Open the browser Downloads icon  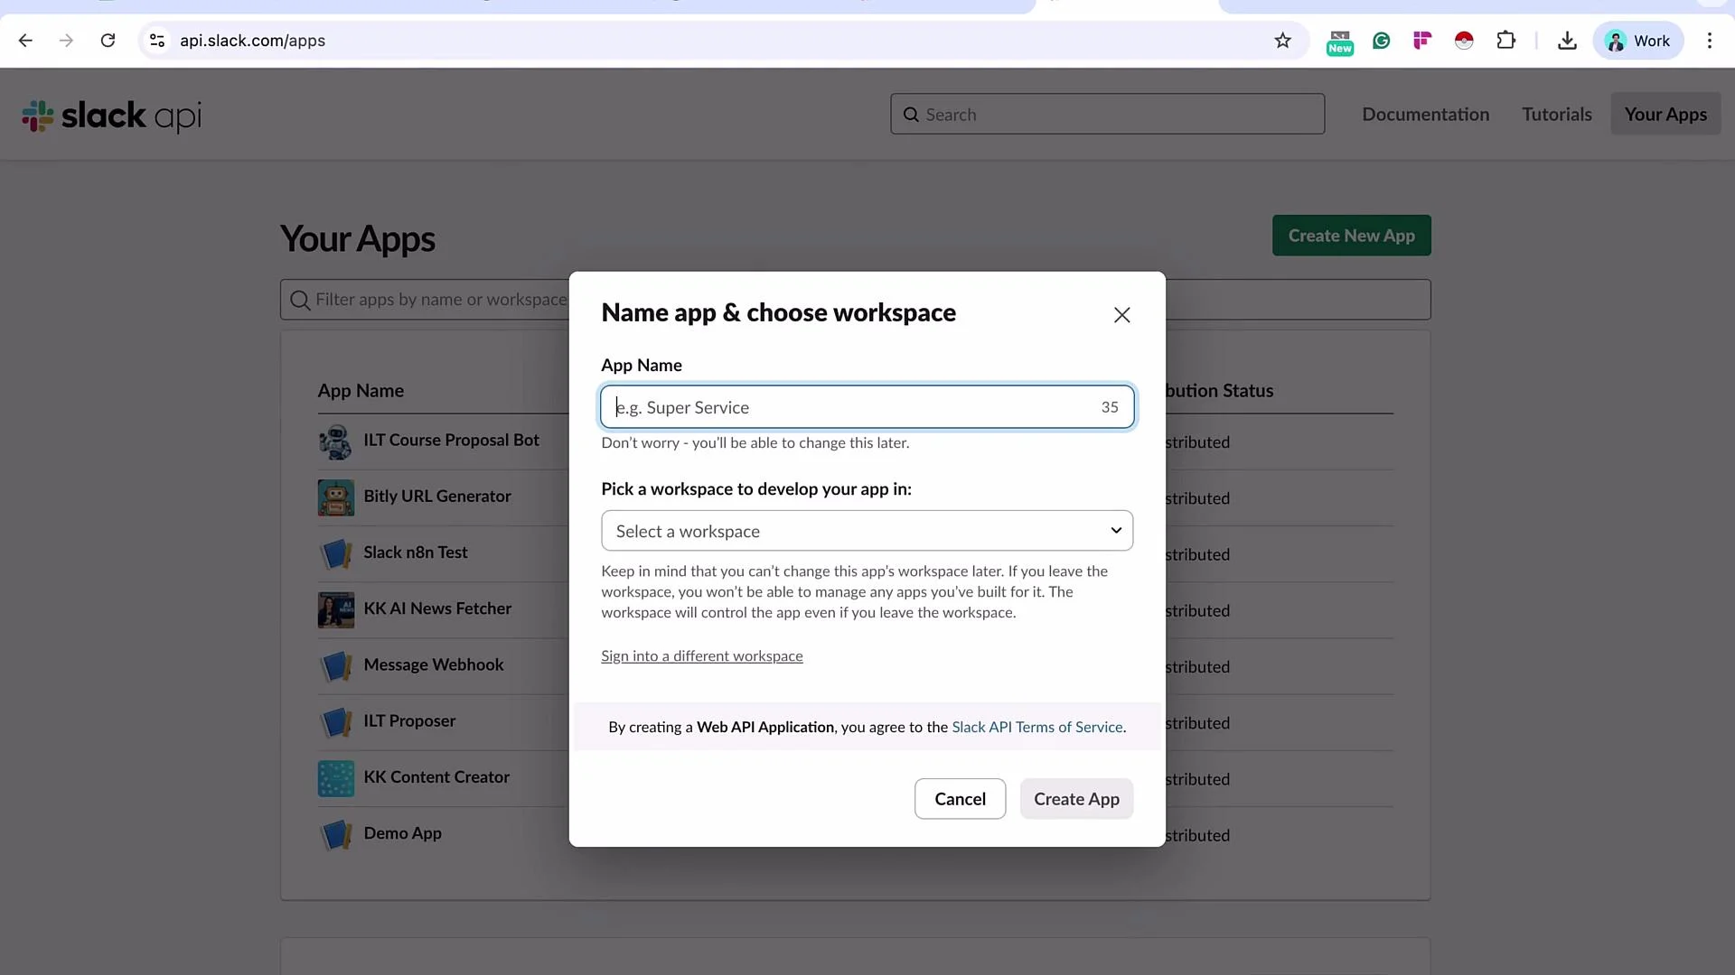pos(1567,41)
